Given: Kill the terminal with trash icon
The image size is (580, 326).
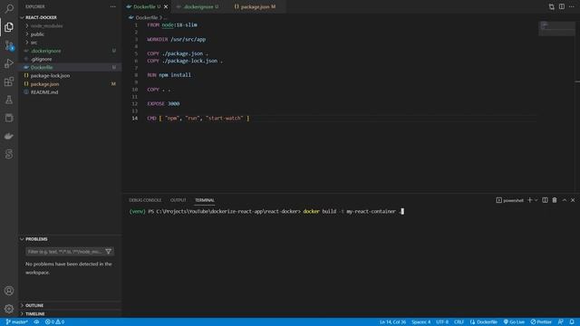Looking at the screenshot, I should 555,200.
